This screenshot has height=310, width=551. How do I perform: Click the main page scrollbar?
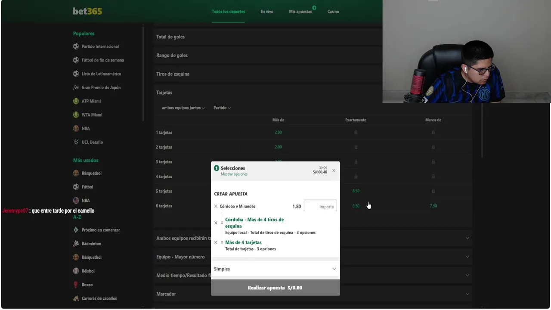(x=482, y=130)
